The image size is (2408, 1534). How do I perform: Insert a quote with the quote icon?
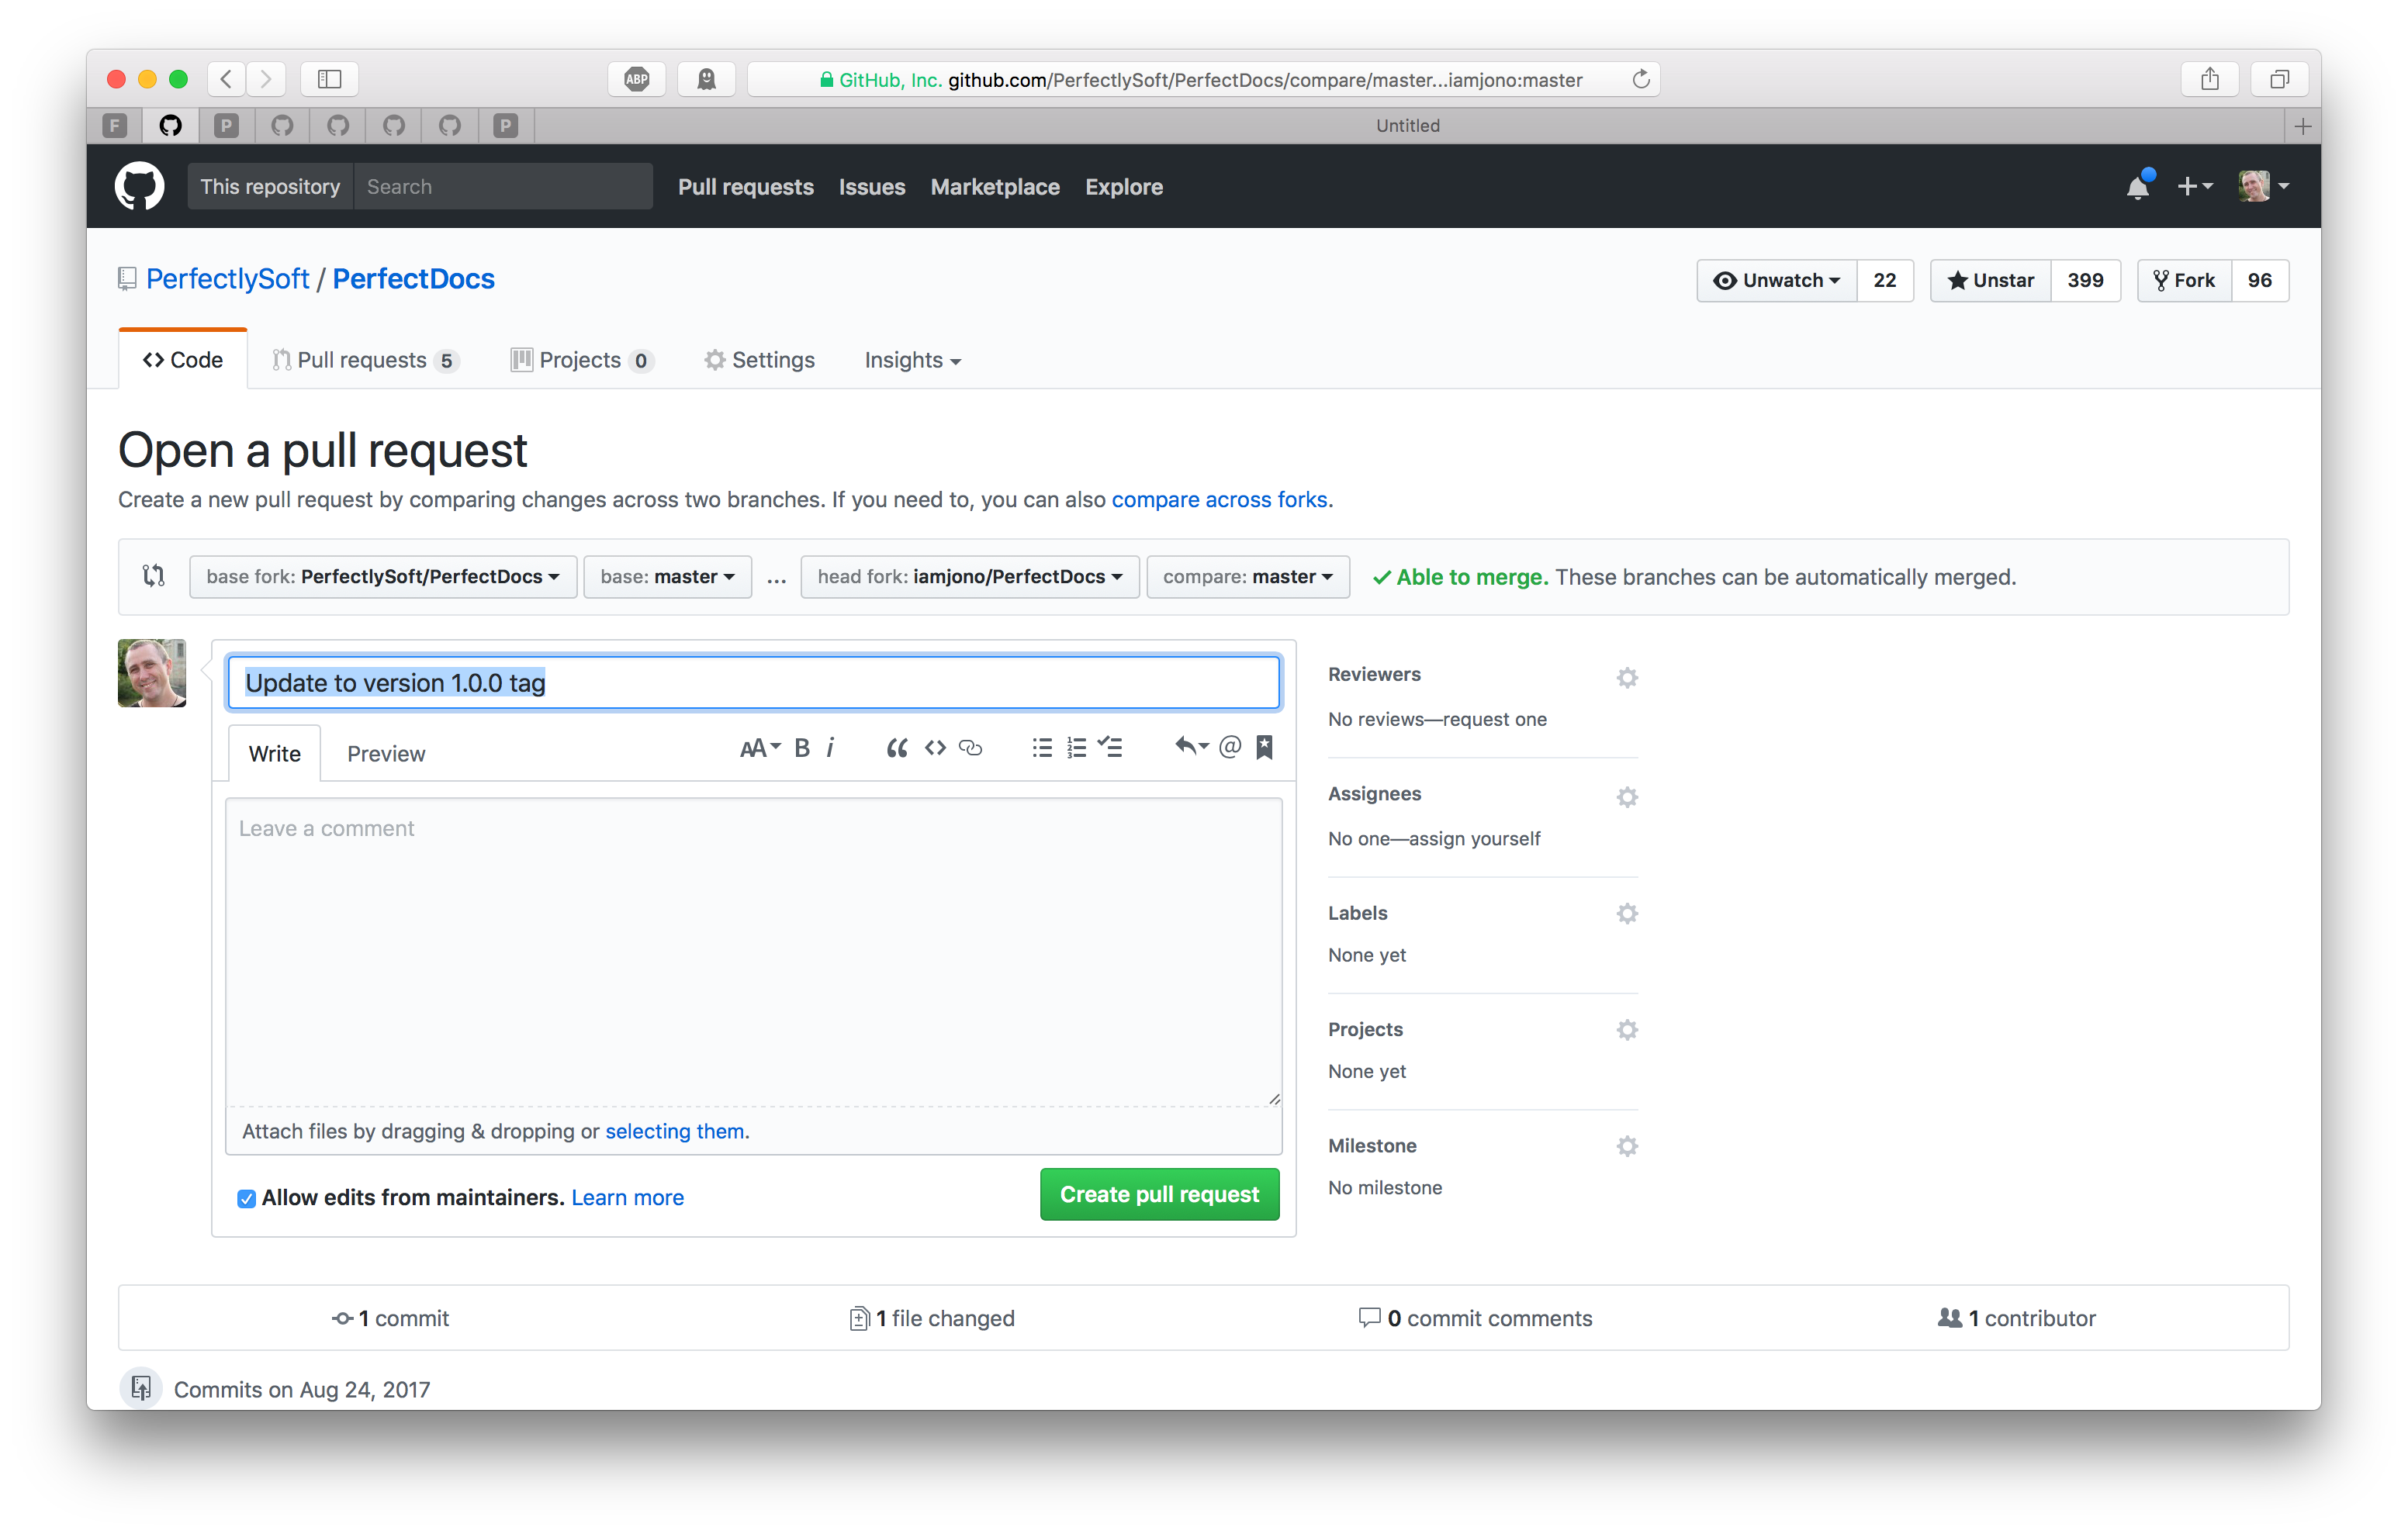[x=896, y=748]
